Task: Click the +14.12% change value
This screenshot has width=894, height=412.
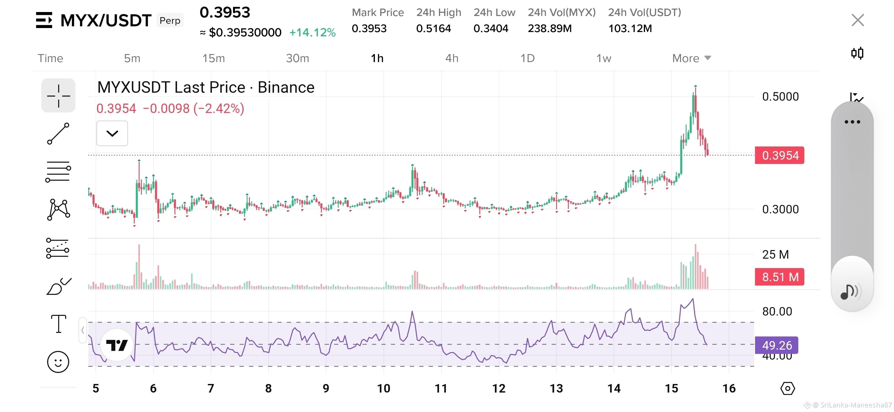Action: pos(312,33)
